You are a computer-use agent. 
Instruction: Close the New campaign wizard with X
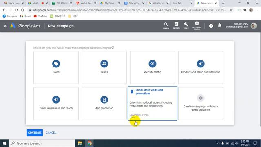(5, 26)
